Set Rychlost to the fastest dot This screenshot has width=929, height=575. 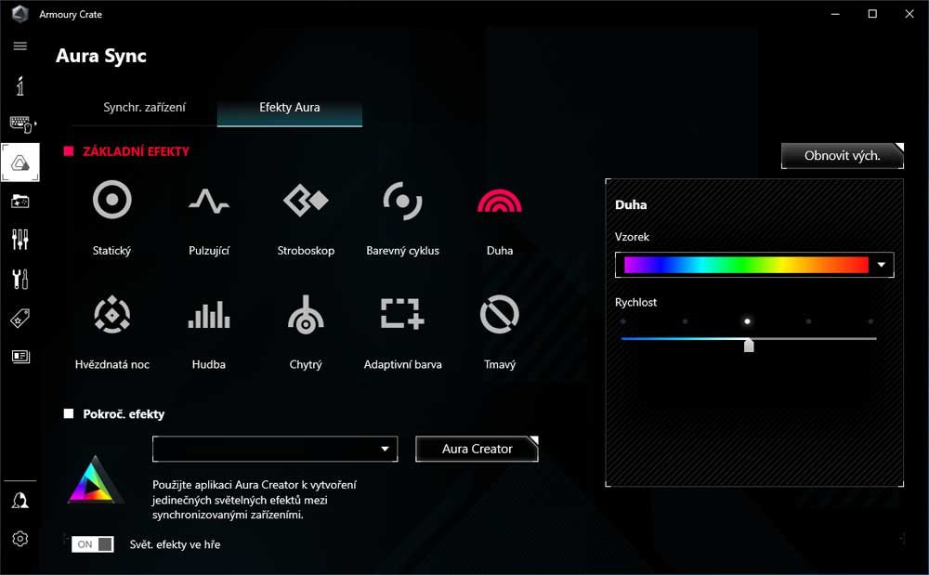[870, 321]
